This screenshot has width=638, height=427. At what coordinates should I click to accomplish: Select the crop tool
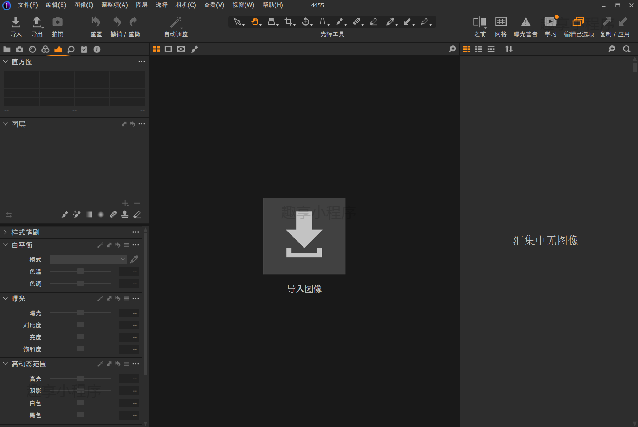point(289,22)
